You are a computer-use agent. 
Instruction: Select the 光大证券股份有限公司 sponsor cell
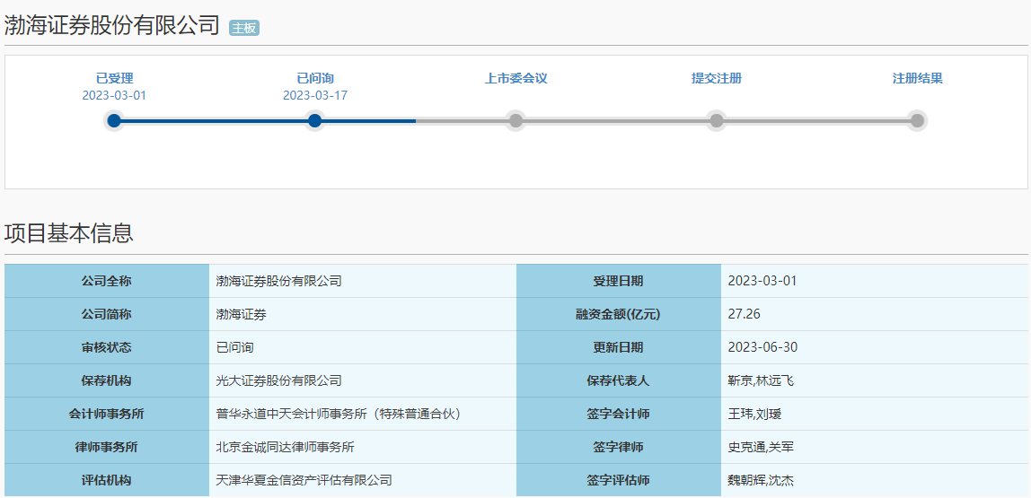279,380
